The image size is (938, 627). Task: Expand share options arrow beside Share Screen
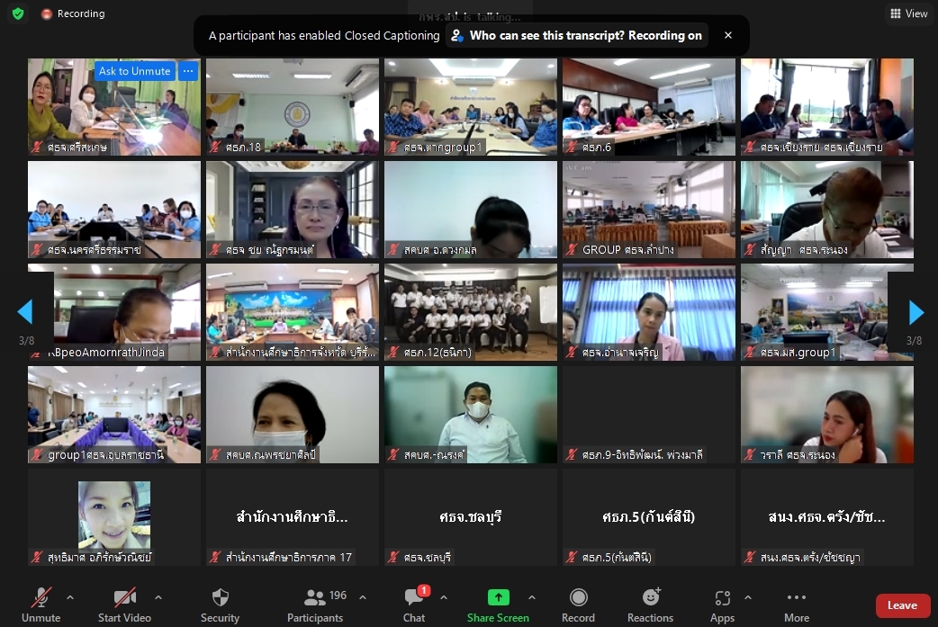click(532, 597)
